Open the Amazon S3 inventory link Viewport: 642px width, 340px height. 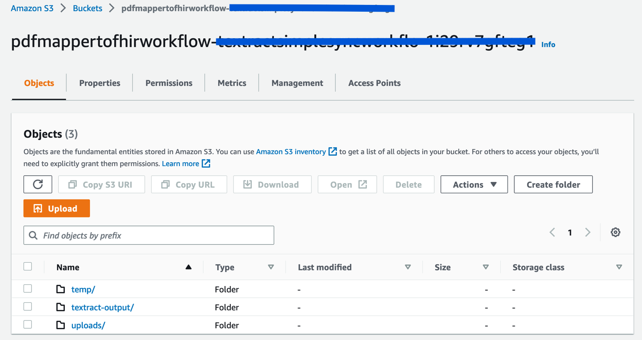(x=291, y=152)
